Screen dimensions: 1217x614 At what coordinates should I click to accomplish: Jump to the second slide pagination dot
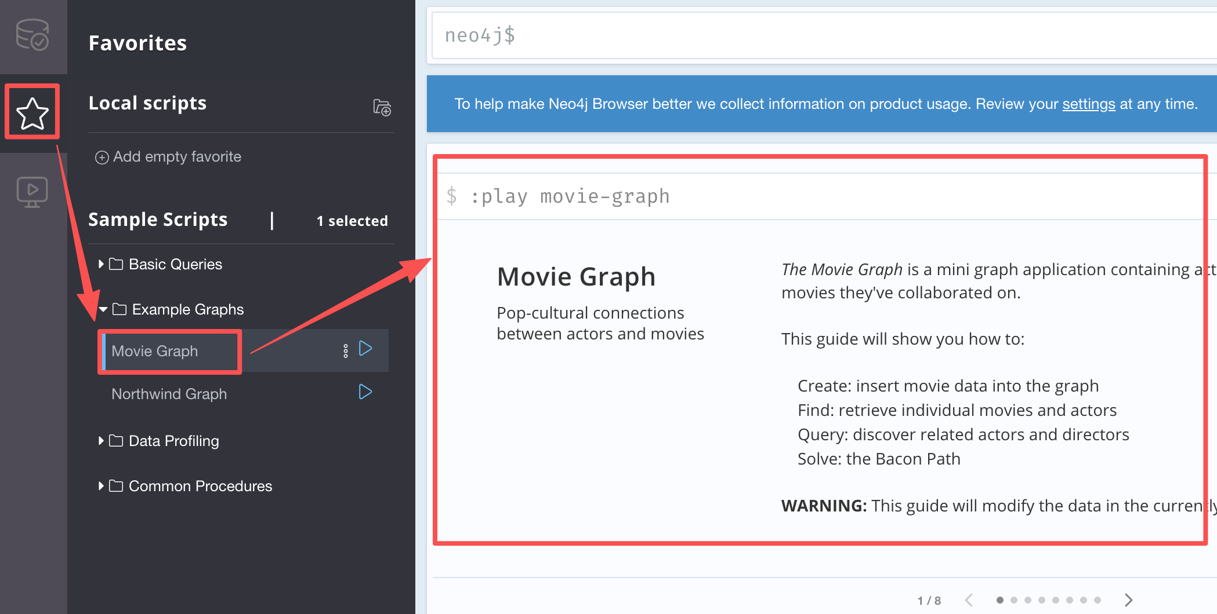coord(1014,600)
